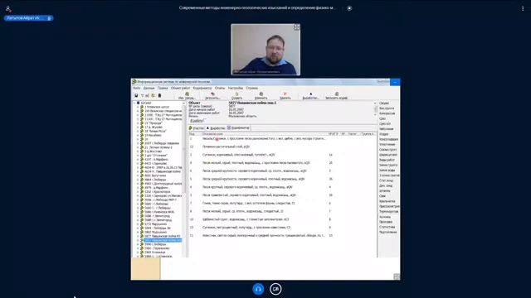Select row 'Почвенно-растительный слой'
Image resolution: width=531 pixels, height=298 pixels.
click(x=282, y=147)
